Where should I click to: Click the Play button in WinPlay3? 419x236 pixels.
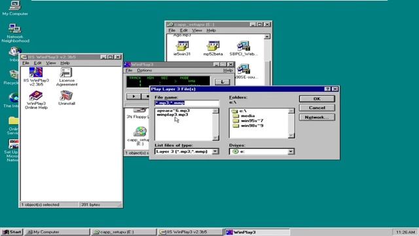point(134,96)
